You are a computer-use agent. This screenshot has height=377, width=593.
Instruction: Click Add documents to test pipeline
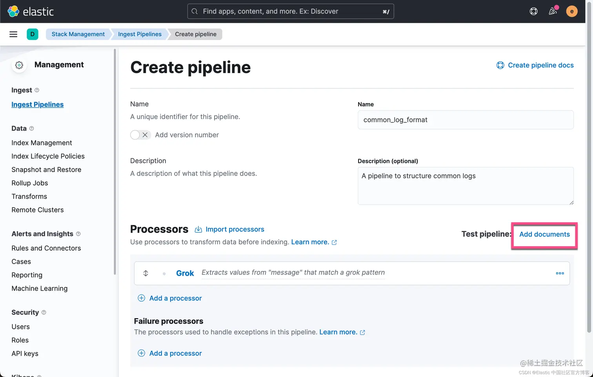click(544, 234)
